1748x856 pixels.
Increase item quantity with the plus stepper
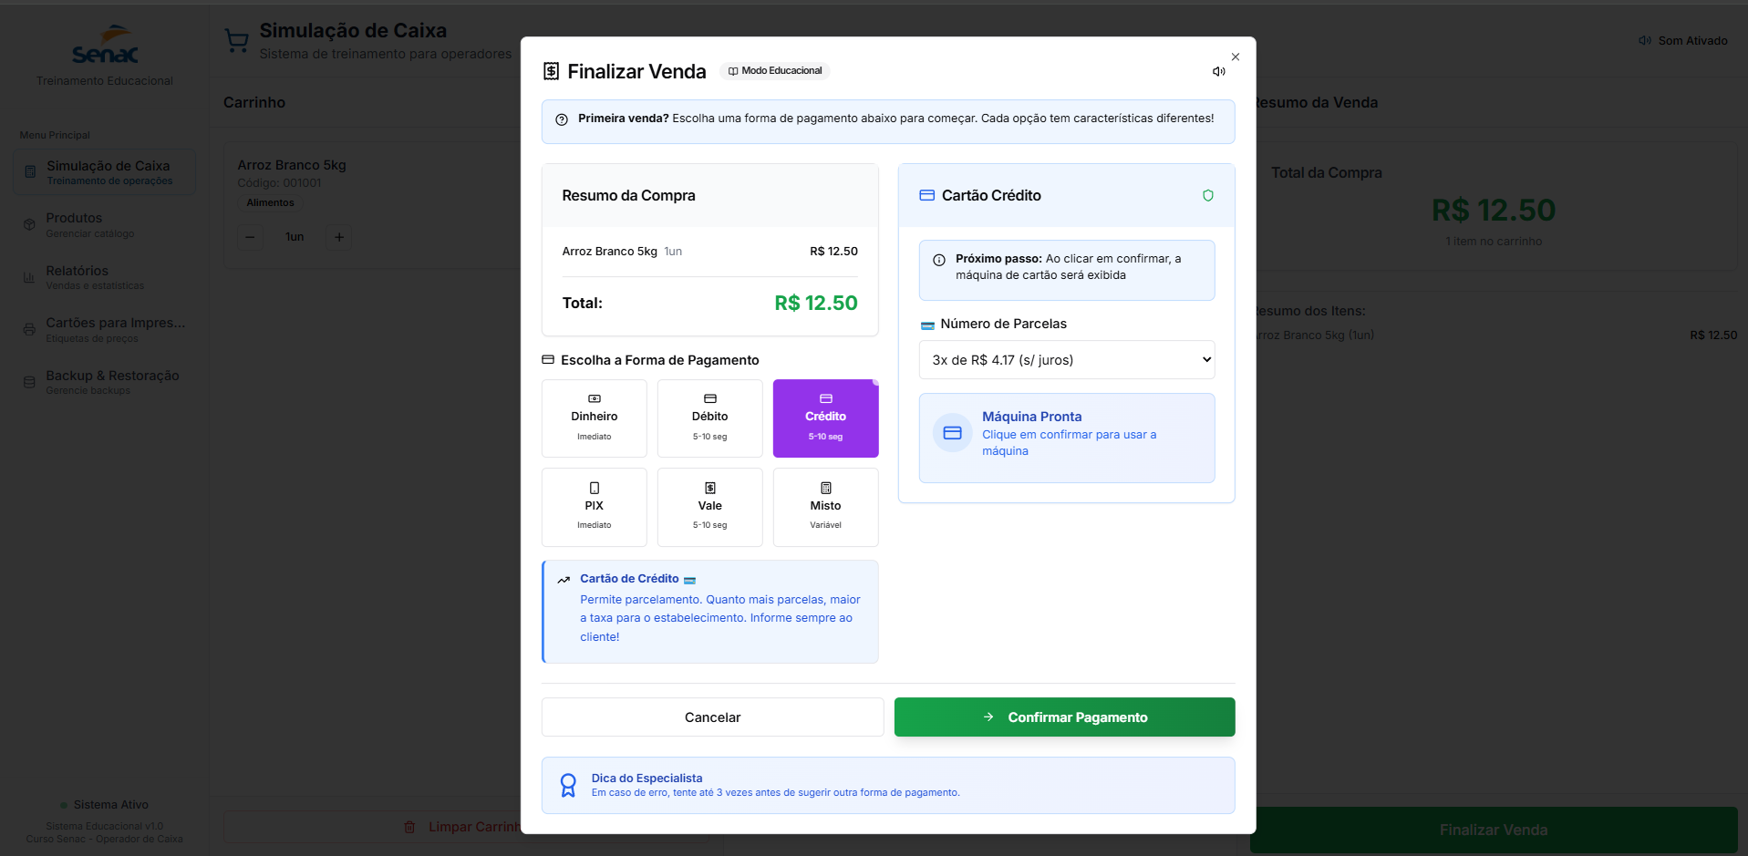339,237
